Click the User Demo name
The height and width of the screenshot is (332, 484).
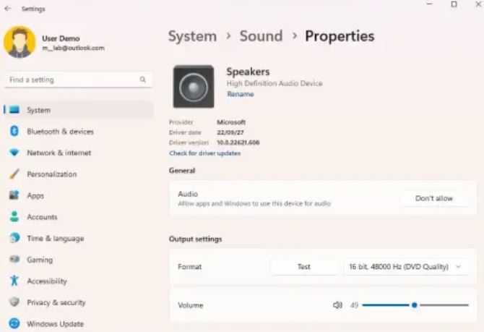click(x=61, y=38)
